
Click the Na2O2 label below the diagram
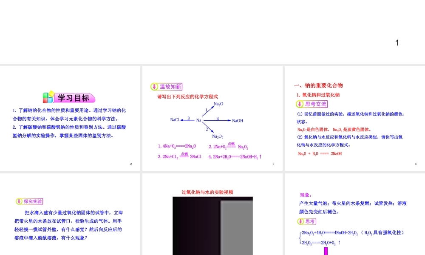(218, 136)
